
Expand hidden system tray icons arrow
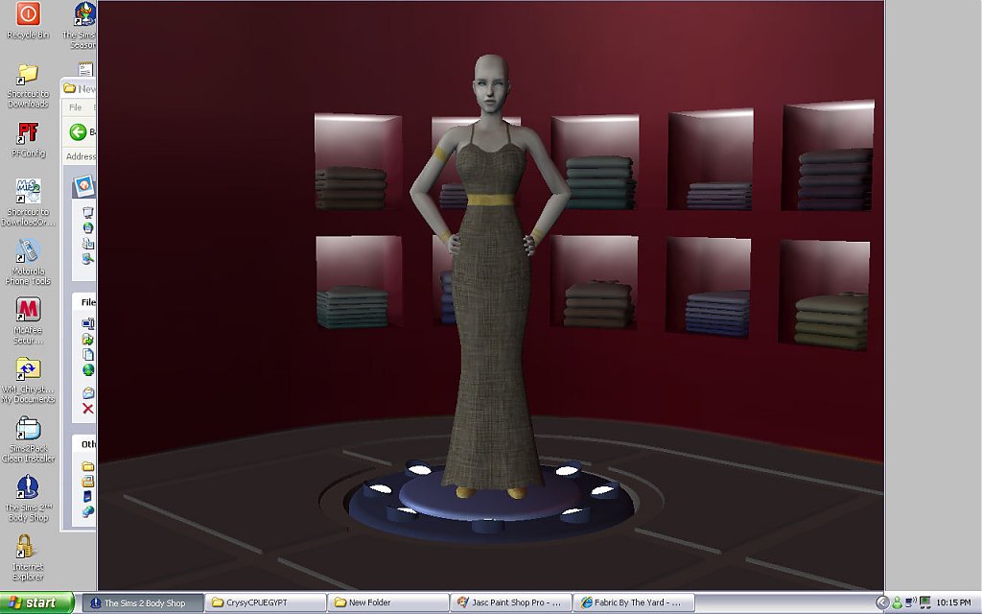tap(882, 602)
